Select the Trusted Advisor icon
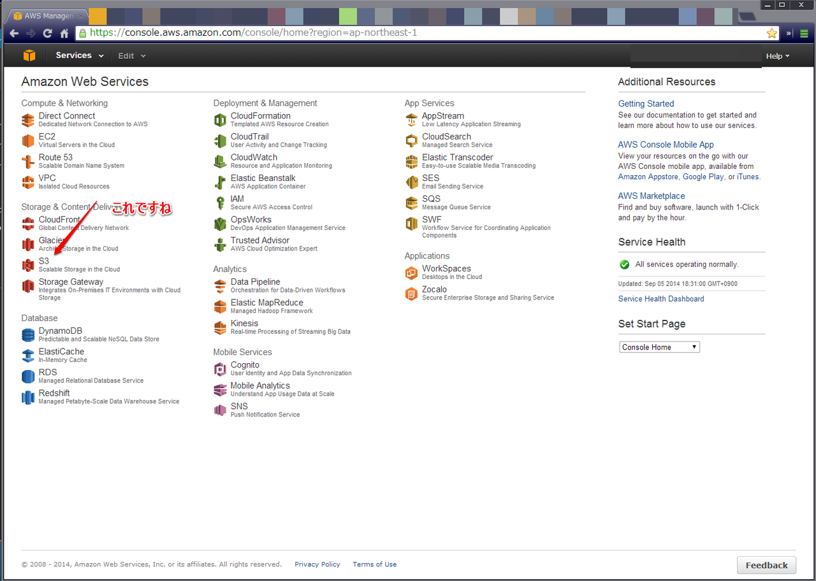Viewport: 816px width, 581px height. (220, 245)
